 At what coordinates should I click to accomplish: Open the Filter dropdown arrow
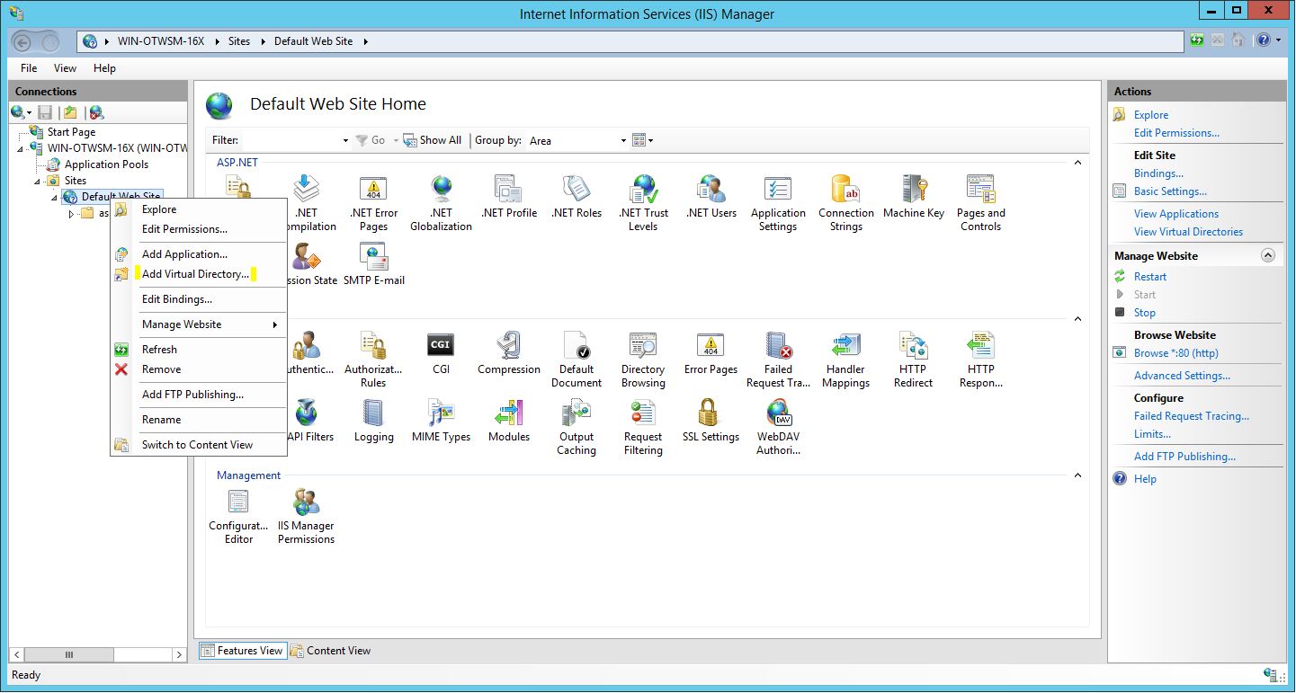pos(345,141)
